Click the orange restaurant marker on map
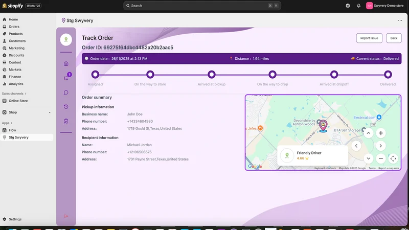The image size is (409, 230). coord(260,128)
